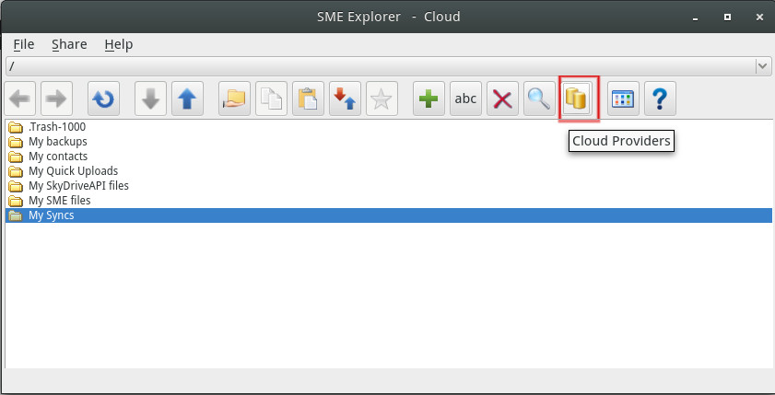Upload using the blue up arrow
This screenshot has height=395, width=775.
tap(187, 99)
